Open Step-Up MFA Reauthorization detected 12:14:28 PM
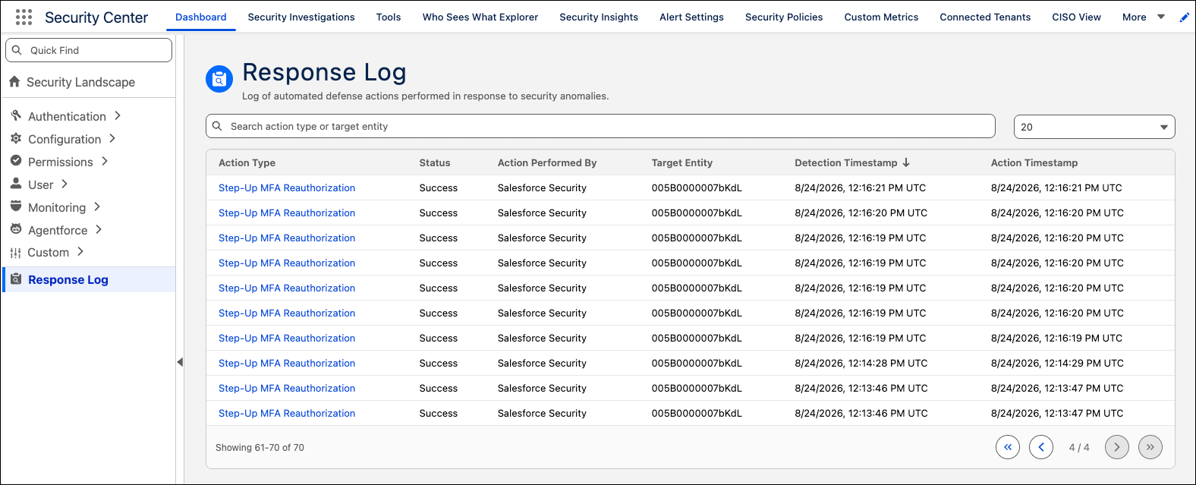1196x485 pixels. 287,363
